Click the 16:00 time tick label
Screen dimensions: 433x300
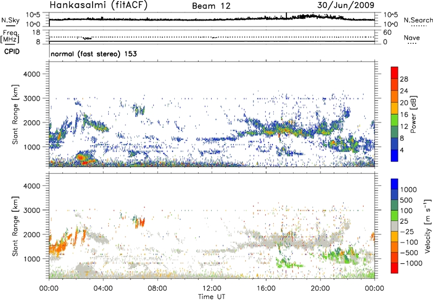click(x=266, y=289)
